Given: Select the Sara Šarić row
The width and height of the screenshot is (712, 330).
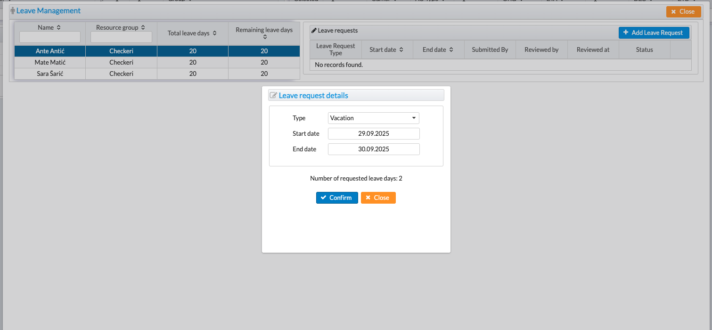Looking at the screenshot, I should (x=50, y=74).
